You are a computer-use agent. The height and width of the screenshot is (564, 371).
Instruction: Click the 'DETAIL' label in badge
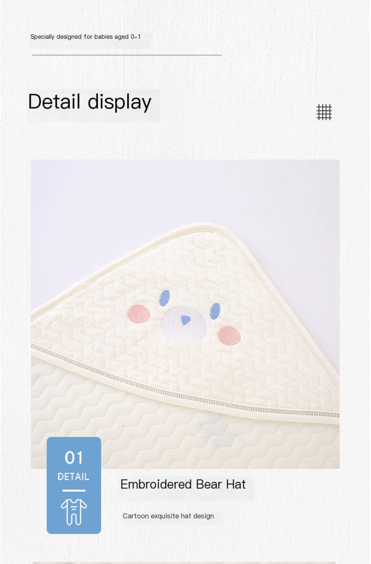tap(73, 477)
